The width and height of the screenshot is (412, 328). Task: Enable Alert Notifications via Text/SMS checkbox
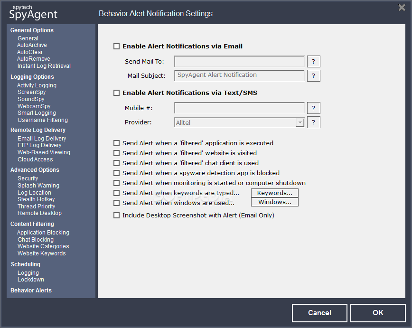click(x=116, y=93)
